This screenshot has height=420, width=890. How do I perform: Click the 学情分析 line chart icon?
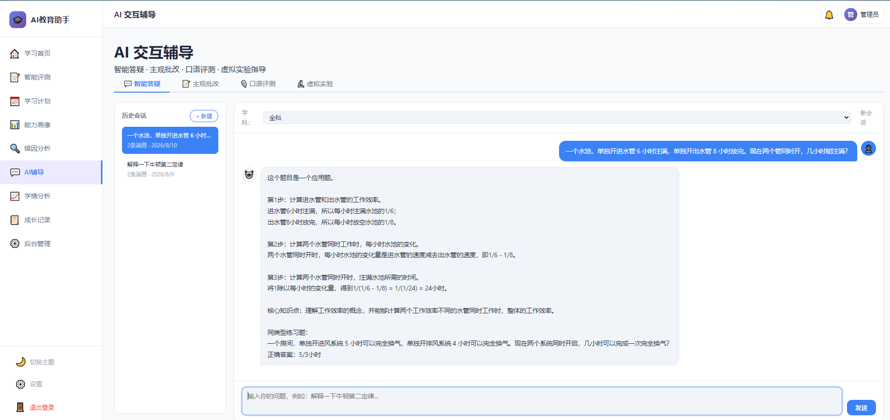click(x=15, y=196)
